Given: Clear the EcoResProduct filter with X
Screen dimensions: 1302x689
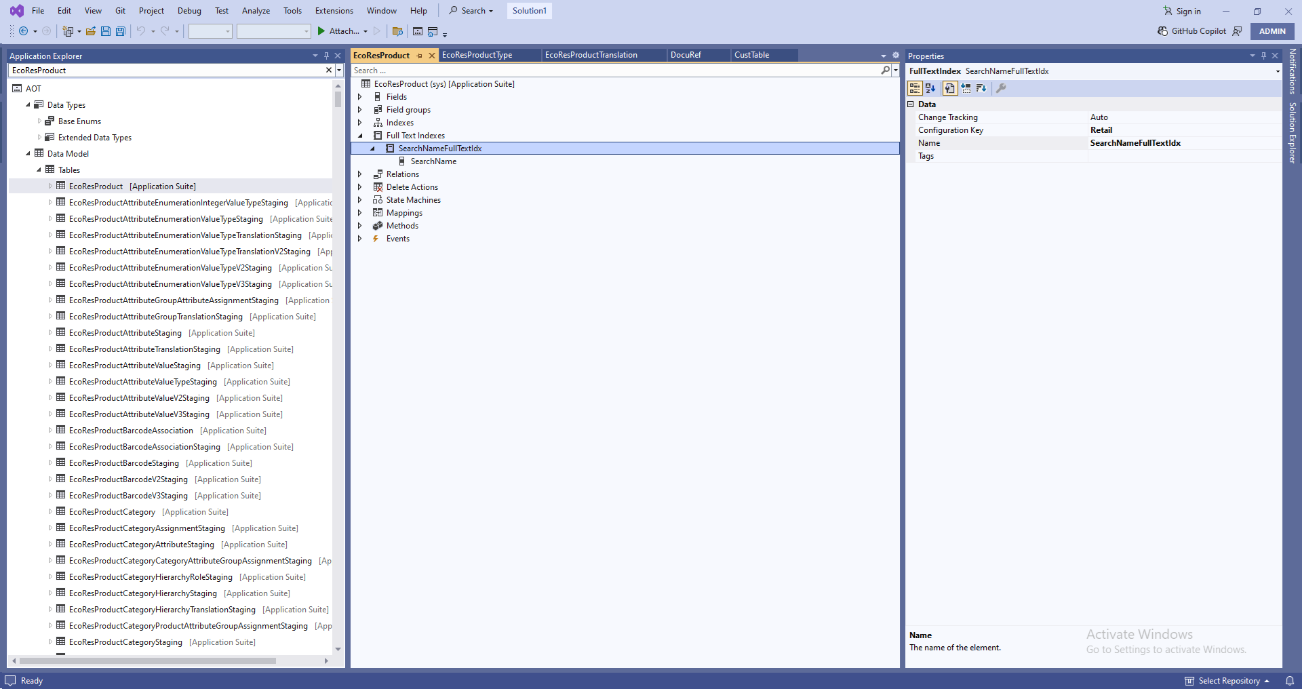Looking at the screenshot, I should 329,70.
